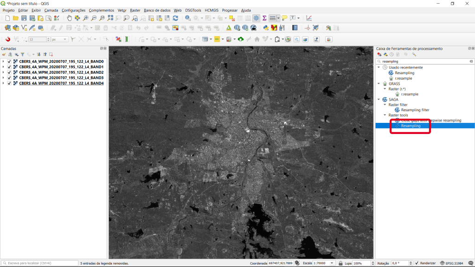Image resolution: width=475 pixels, height=267 pixels.
Task: Click the Map Tips speech bubble icon
Action: click(x=284, y=18)
